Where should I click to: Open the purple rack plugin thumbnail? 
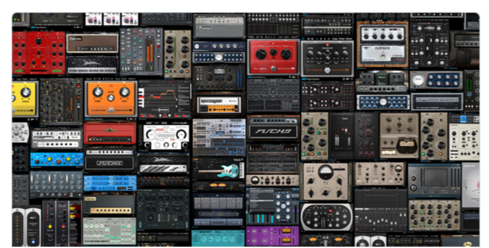tap(272, 236)
